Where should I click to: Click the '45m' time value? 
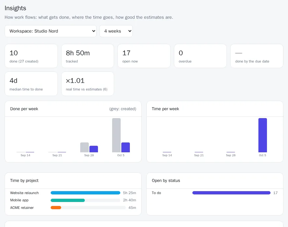click(x=132, y=208)
